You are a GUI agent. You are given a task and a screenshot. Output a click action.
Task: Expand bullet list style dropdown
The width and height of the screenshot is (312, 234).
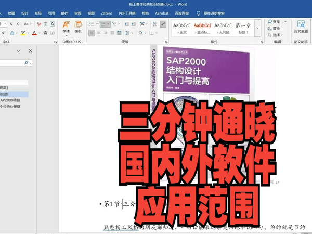point(97,24)
